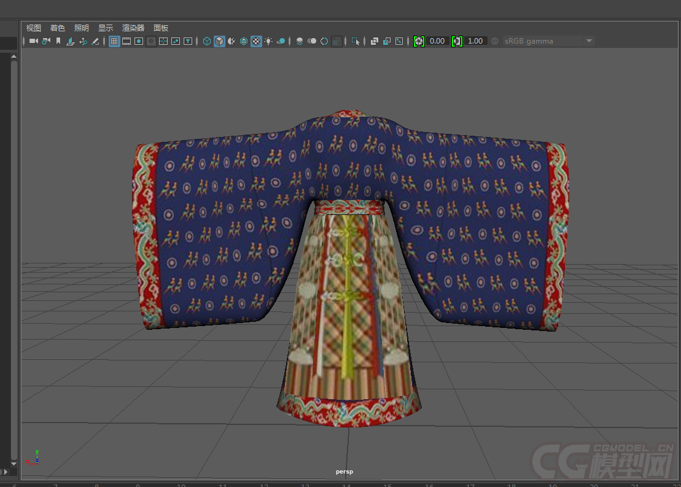Open the 渲染器 (Renderer) menu
This screenshot has width=681, height=487.
133,28
